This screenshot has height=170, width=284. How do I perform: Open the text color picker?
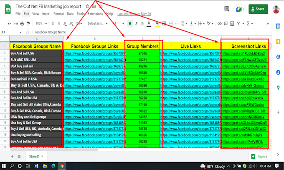click(x=149, y=24)
